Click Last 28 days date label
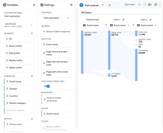This screenshot has height=133, width=163. (x=10, y=24)
